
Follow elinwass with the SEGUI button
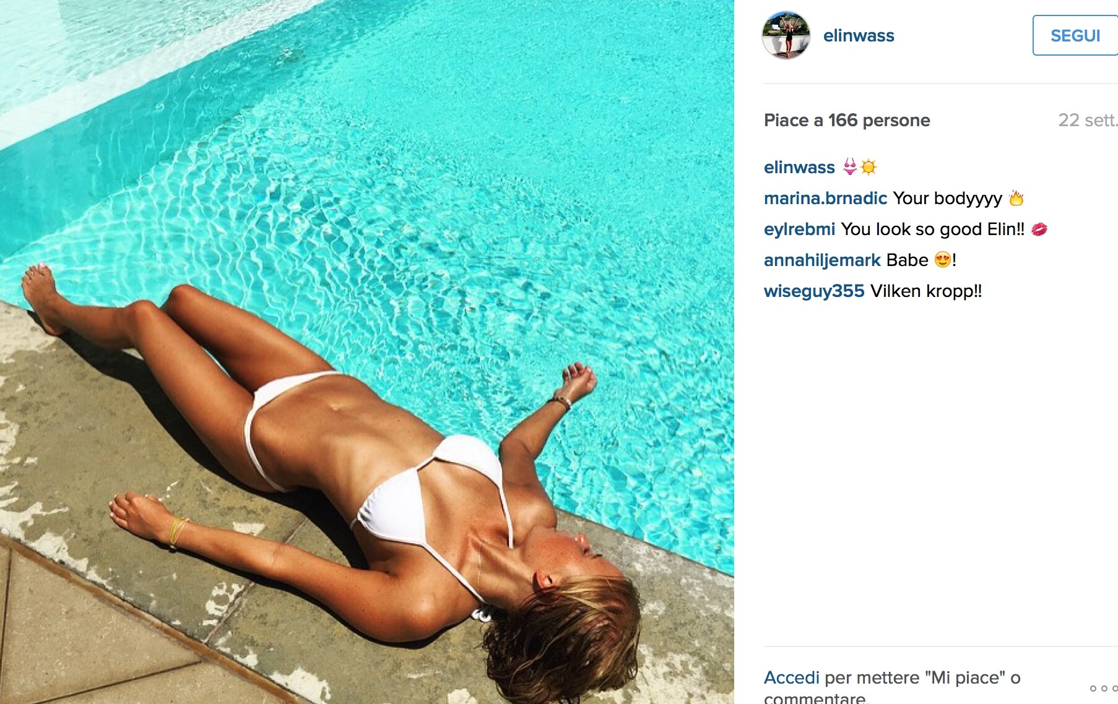[1075, 35]
